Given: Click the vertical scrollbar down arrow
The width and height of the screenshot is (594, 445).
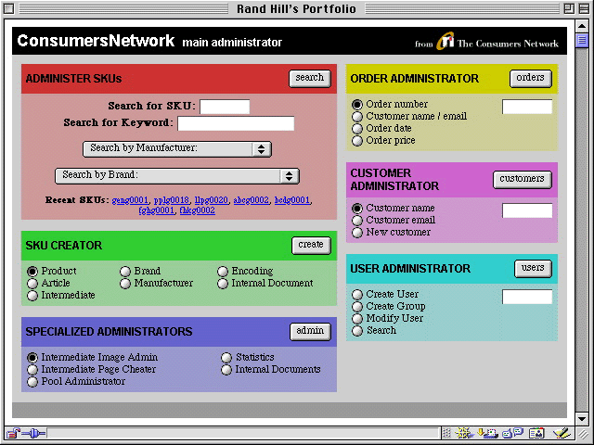Looking at the screenshot, I should (x=582, y=418).
